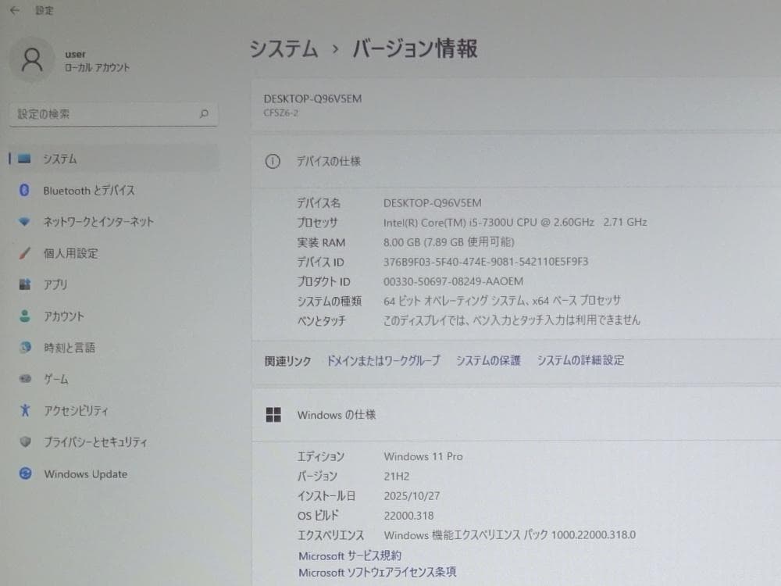Click the ゲーム controller icon

tap(25, 379)
